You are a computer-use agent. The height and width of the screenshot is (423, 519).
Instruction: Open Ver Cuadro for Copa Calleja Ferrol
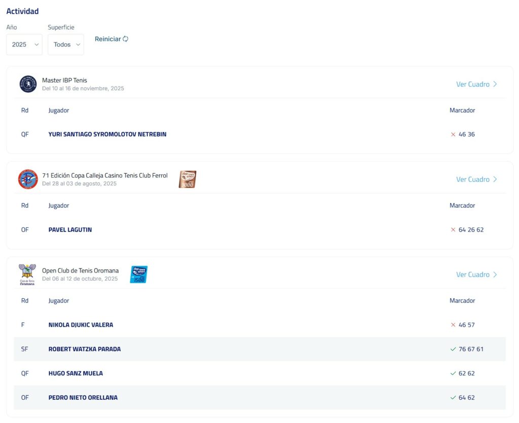(473, 179)
